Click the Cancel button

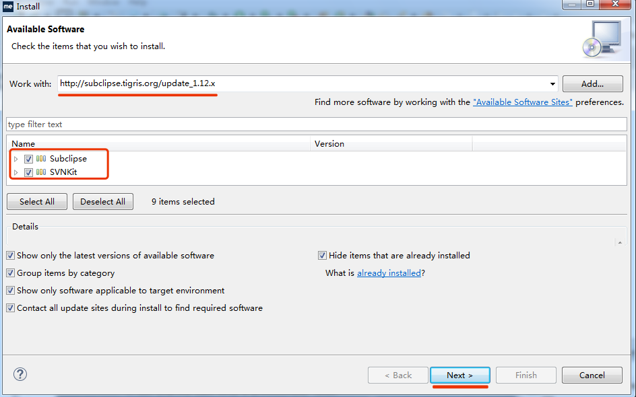coord(592,375)
